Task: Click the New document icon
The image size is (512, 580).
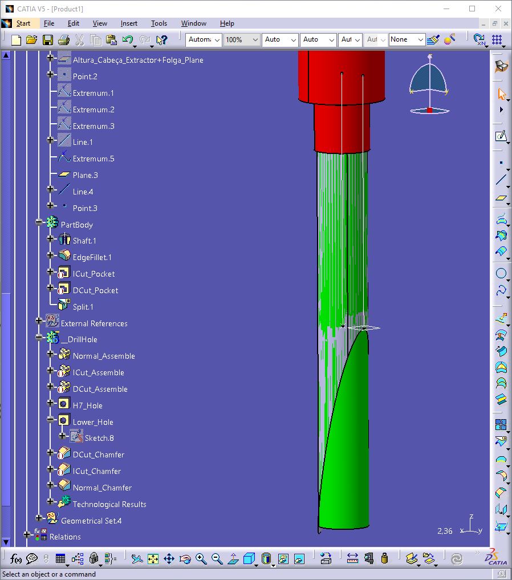Action: 16,39
